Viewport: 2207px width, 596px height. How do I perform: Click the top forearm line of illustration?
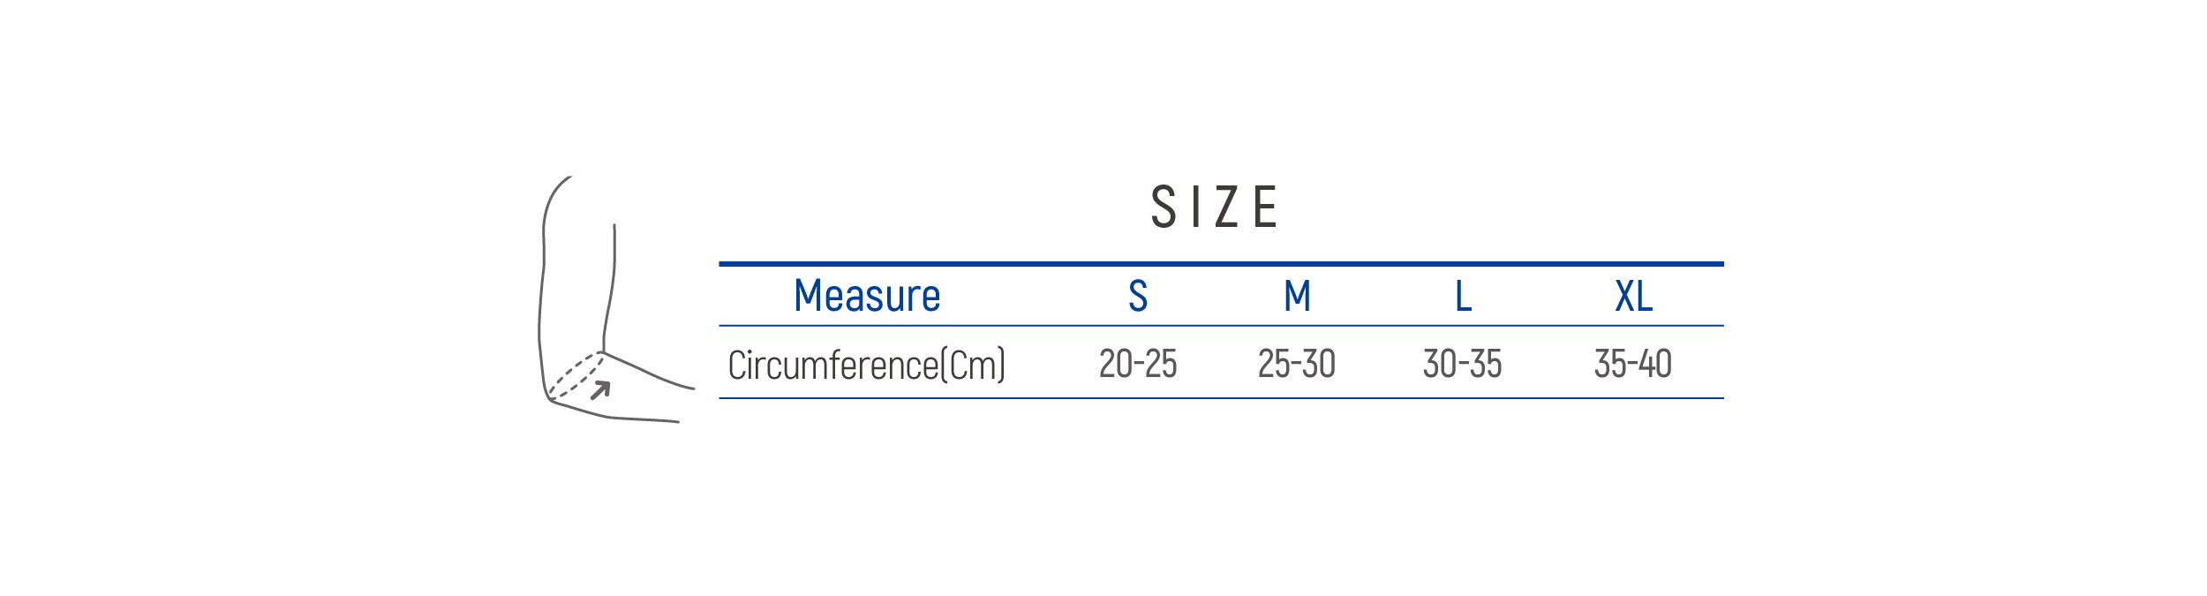(649, 372)
